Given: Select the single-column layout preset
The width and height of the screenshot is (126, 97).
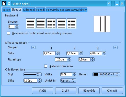Looking at the screenshot, I should (31, 23).
